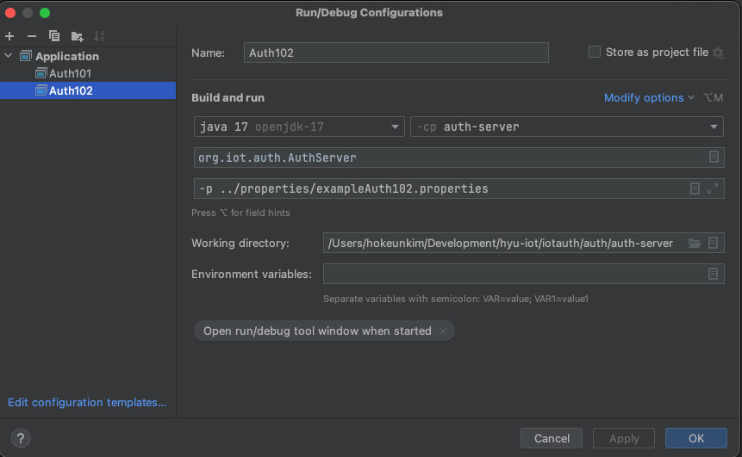Click the Auth101 application icon
The image size is (742, 457).
pyautogui.click(x=41, y=73)
